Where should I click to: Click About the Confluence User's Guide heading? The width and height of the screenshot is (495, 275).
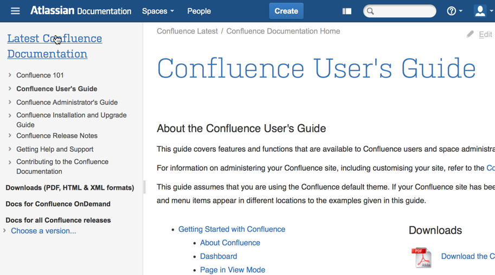coord(241,129)
